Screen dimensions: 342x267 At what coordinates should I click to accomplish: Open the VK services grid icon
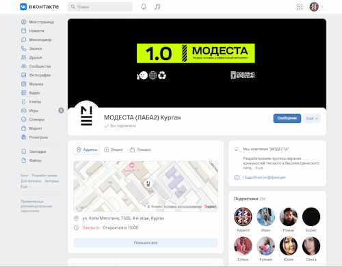300,7
